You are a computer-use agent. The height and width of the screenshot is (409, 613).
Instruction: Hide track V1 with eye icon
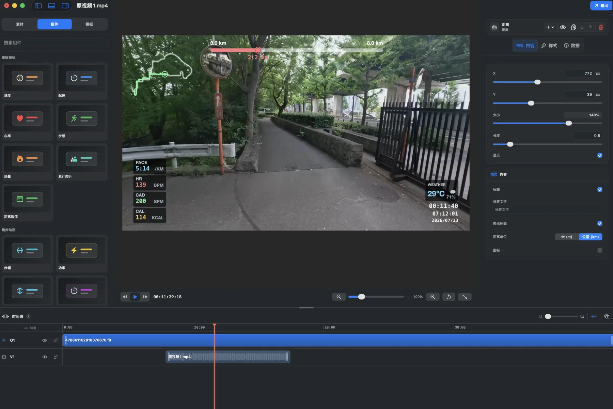pyautogui.click(x=45, y=357)
